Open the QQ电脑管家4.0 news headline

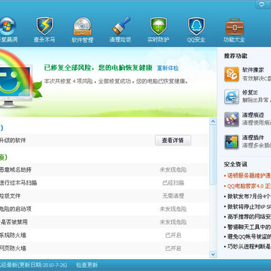click(x=248, y=186)
